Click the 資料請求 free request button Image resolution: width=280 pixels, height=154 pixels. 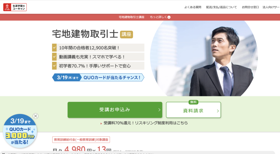tap(193, 110)
